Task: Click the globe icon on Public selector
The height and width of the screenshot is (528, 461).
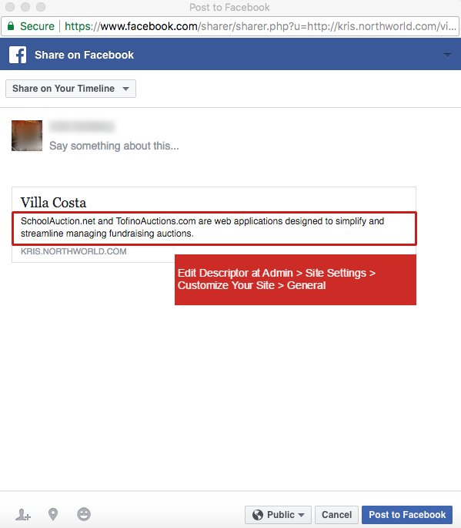Action: [258, 515]
